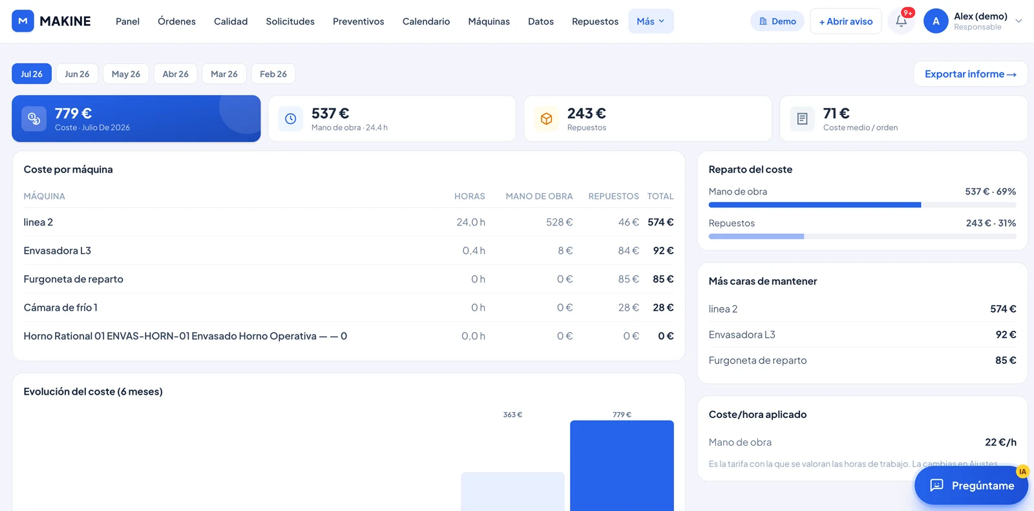Open Preventivos page

359,21
